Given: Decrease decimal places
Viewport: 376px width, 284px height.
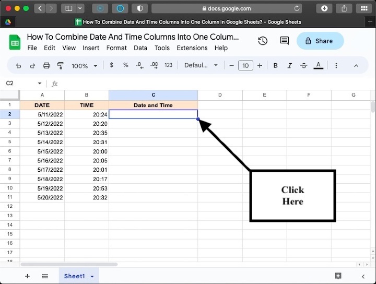Looking at the screenshot, I should click(x=139, y=65).
